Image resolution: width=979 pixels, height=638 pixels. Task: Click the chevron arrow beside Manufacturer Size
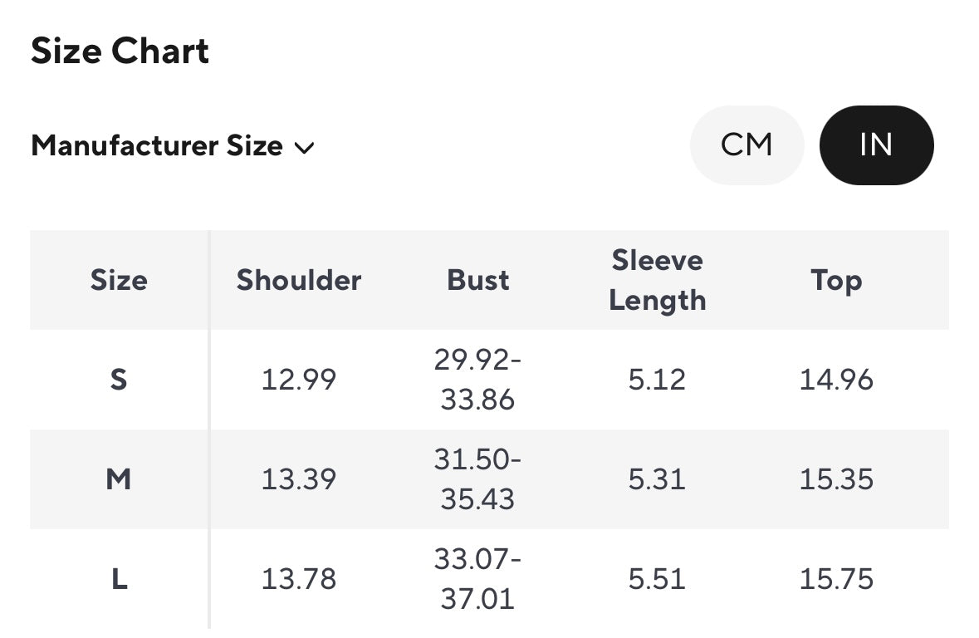pos(305,148)
